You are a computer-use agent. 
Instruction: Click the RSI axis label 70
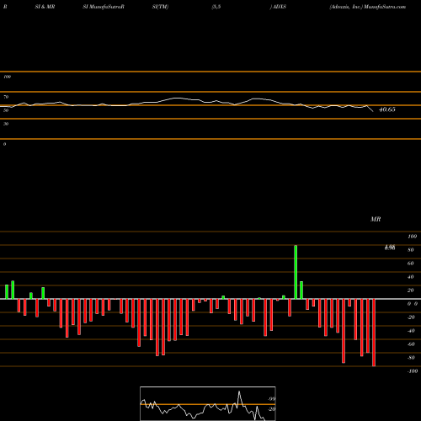[x=6, y=97]
